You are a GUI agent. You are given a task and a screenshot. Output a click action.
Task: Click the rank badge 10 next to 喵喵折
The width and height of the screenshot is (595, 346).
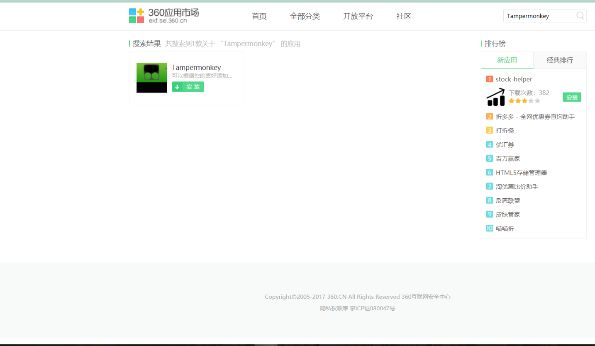[x=489, y=228]
